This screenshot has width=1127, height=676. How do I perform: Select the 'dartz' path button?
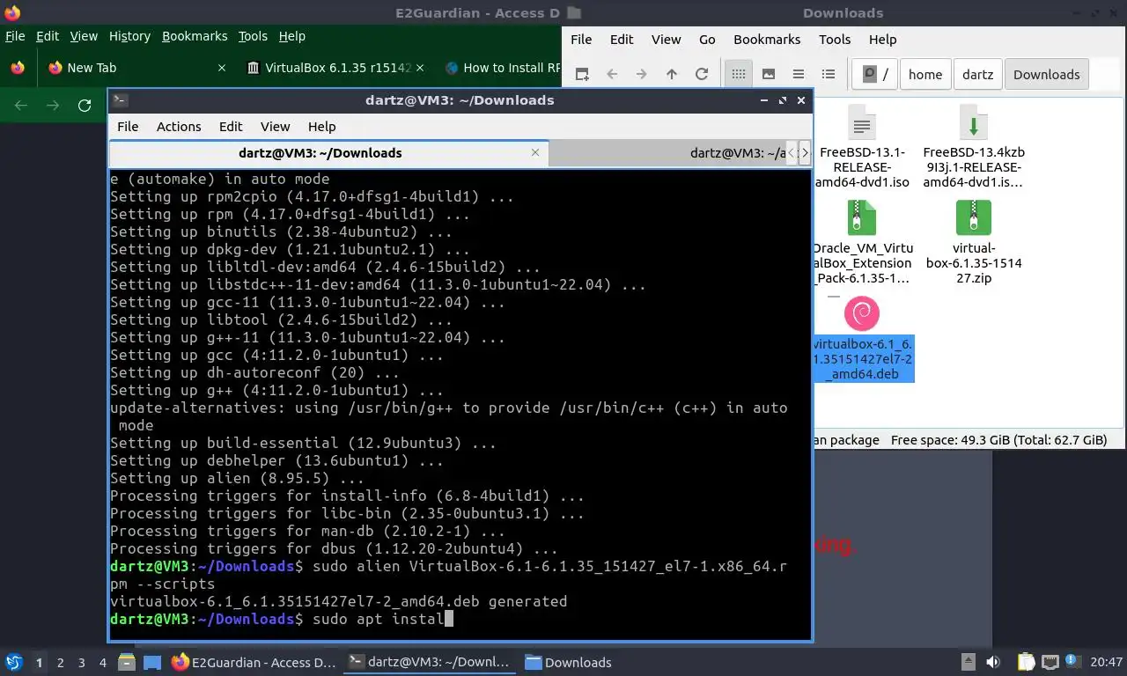[x=977, y=75]
